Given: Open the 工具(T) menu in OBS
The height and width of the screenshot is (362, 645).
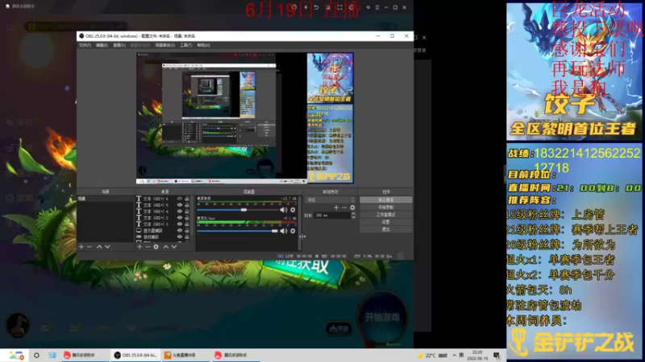Looking at the screenshot, I should (x=185, y=45).
